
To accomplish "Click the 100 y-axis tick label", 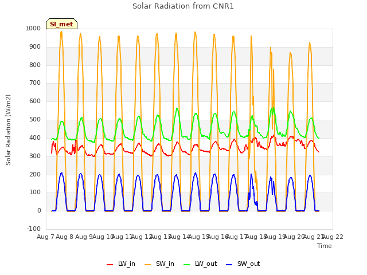I will tap(35, 192).
